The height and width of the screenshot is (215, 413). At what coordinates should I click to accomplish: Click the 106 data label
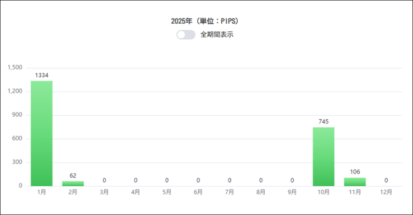pos(355,172)
